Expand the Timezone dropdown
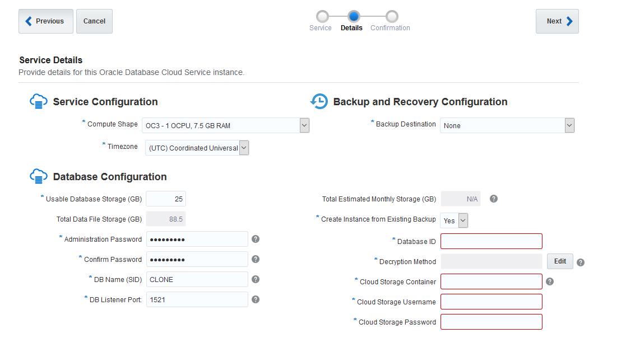Screen dimensions: 626x338 pos(244,148)
